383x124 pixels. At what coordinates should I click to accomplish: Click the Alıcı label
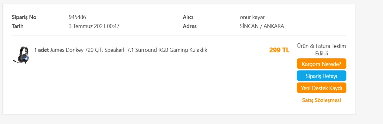tap(188, 17)
